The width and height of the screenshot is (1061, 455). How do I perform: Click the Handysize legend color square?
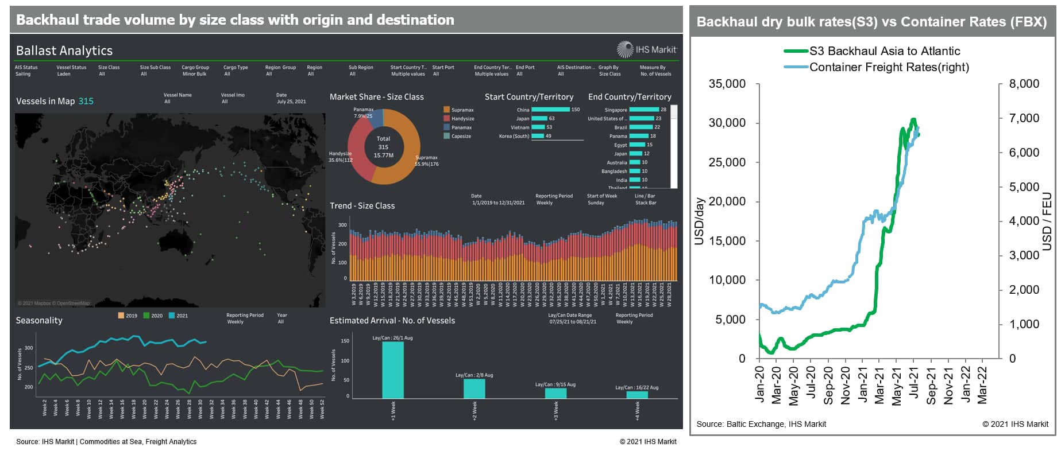tap(446, 118)
